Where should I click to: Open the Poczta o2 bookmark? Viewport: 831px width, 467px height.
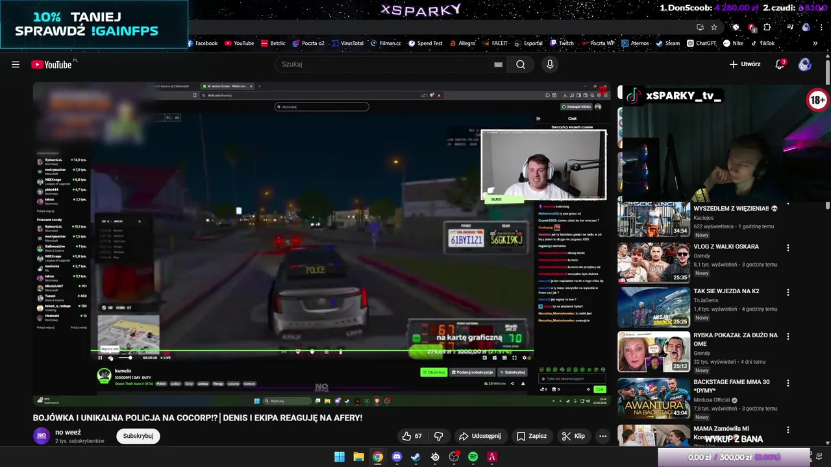tap(308, 43)
